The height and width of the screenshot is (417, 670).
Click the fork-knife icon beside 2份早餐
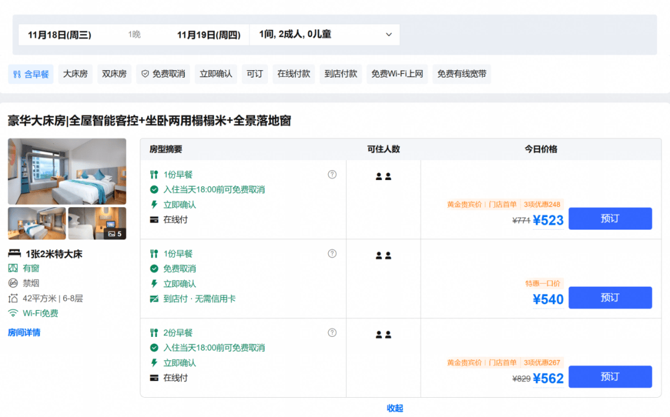point(154,333)
